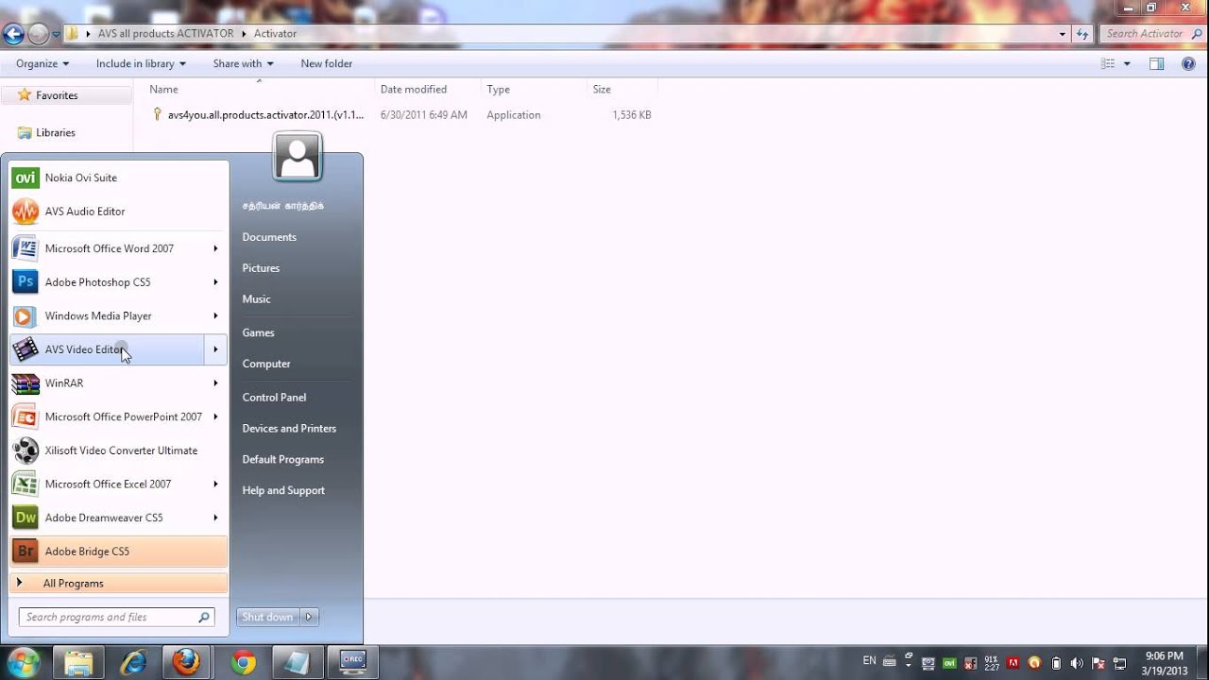Open Share with dropdown
The height and width of the screenshot is (680, 1209).
(243, 63)
